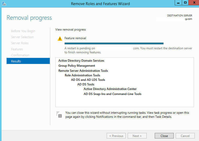
Task: Click Remote Server Administration Tools entry
Action: (83, 71)
